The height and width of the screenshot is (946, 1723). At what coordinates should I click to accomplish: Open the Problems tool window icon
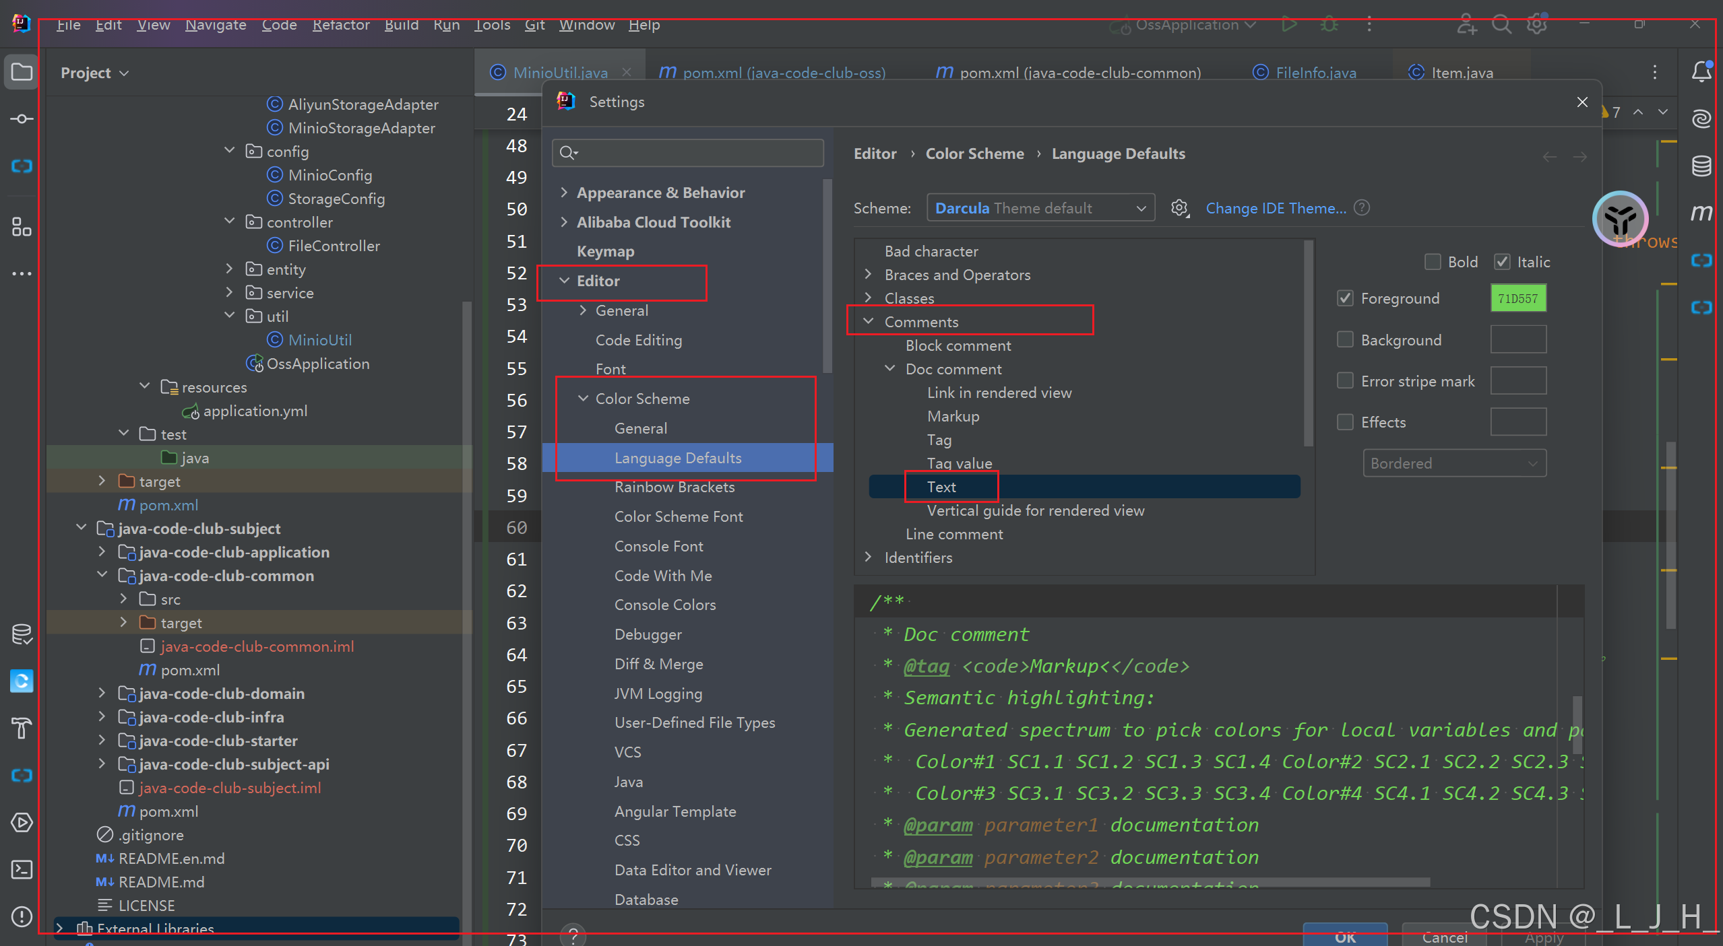tap(22, 916)
